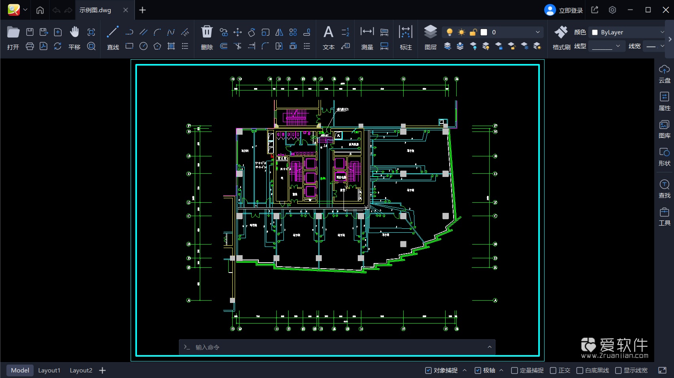Expand the layer 0 dropdown list
The image size is (674, 378).
tap(537, 32)
